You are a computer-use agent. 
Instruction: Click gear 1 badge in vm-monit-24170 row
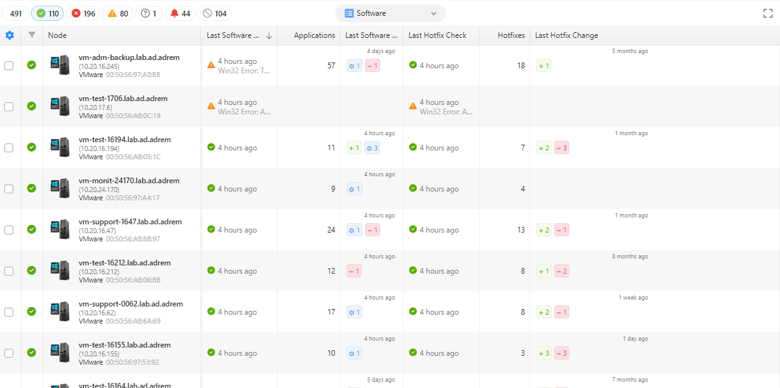click(x=354, y=189)
